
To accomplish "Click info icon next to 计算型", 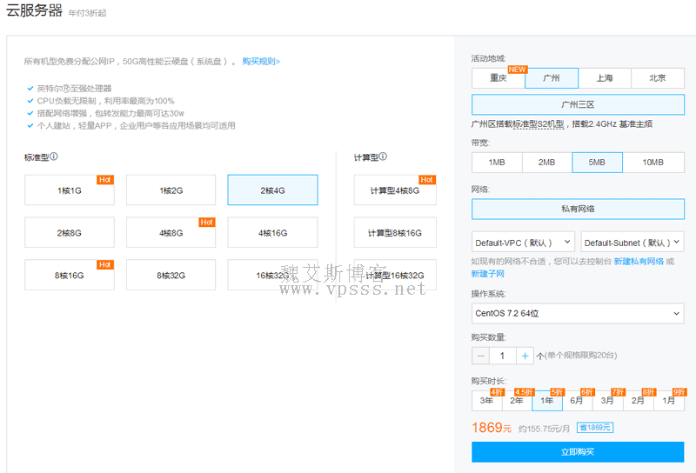I will [x=383, y=157].
